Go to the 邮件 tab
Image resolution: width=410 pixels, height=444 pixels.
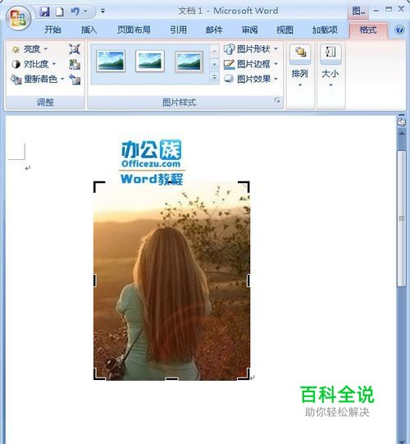214,30
